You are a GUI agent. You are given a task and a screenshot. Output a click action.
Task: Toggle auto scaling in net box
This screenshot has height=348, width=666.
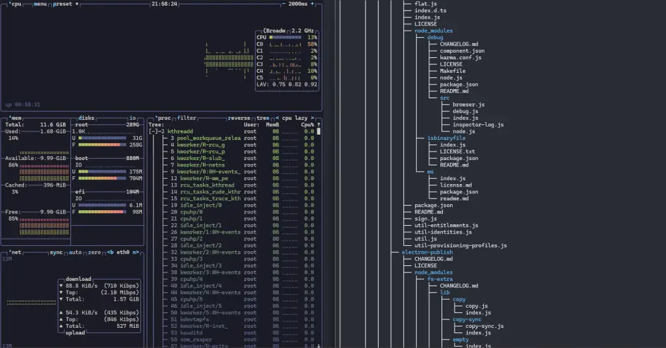pos(75,252)
